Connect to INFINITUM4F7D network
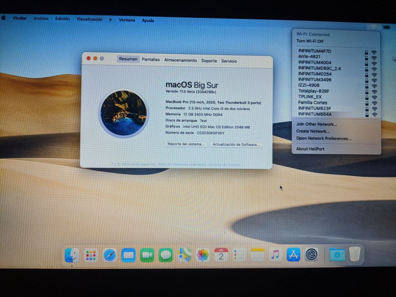 (x=336, y=51)
